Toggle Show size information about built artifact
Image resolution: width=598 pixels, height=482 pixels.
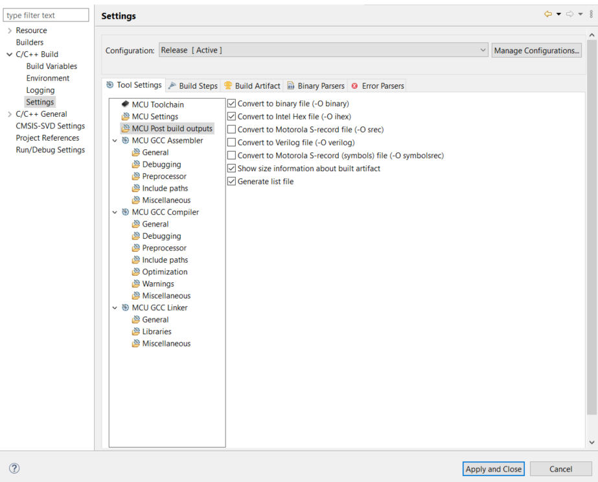(231, 169)
